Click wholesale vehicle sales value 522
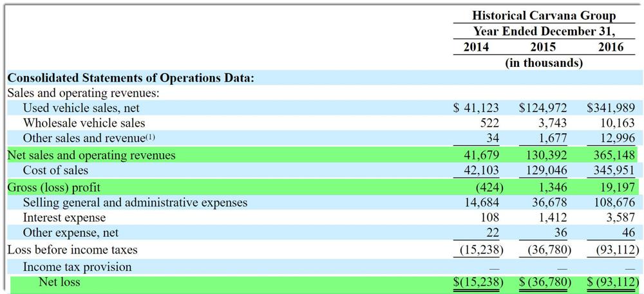The image size is (644, 294). tap(488, 123)
